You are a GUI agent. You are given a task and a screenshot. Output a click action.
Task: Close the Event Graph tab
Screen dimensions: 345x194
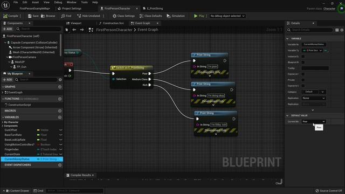(x=157, y=23)
